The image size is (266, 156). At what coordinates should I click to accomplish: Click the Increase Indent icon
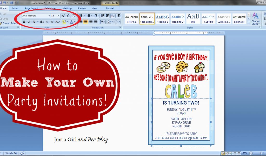coord(107,16)
